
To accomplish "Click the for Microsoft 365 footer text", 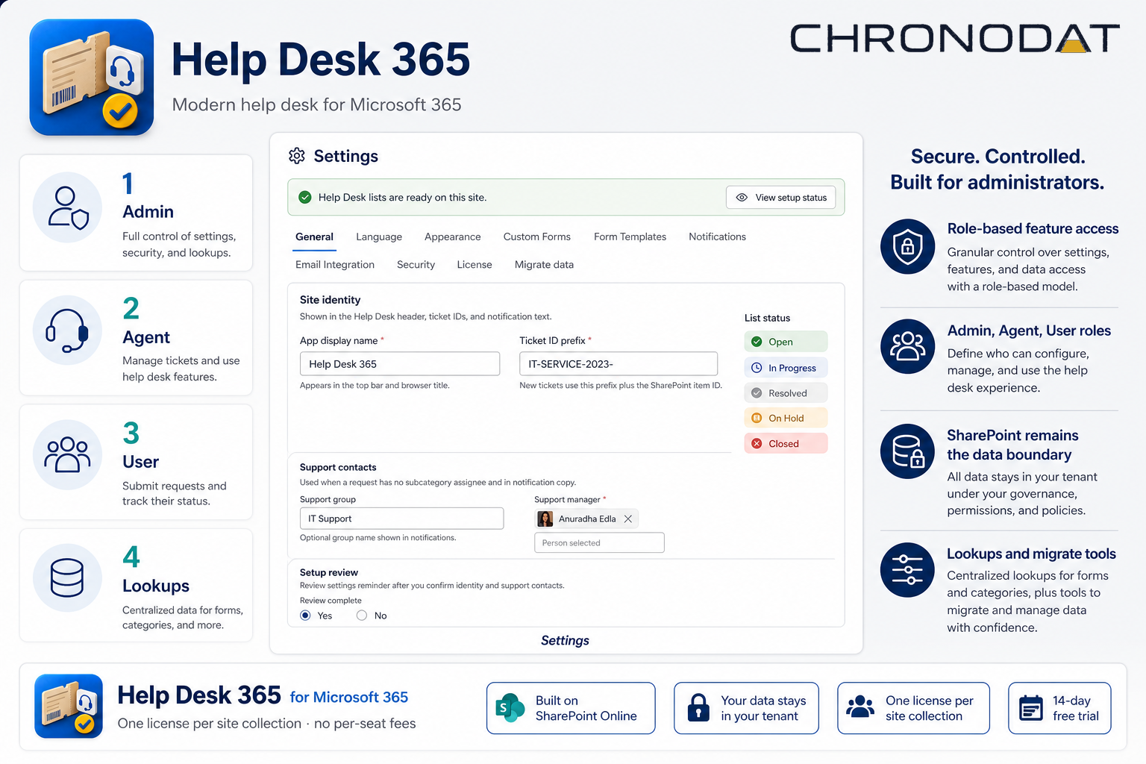I will [x=349, y=698].
